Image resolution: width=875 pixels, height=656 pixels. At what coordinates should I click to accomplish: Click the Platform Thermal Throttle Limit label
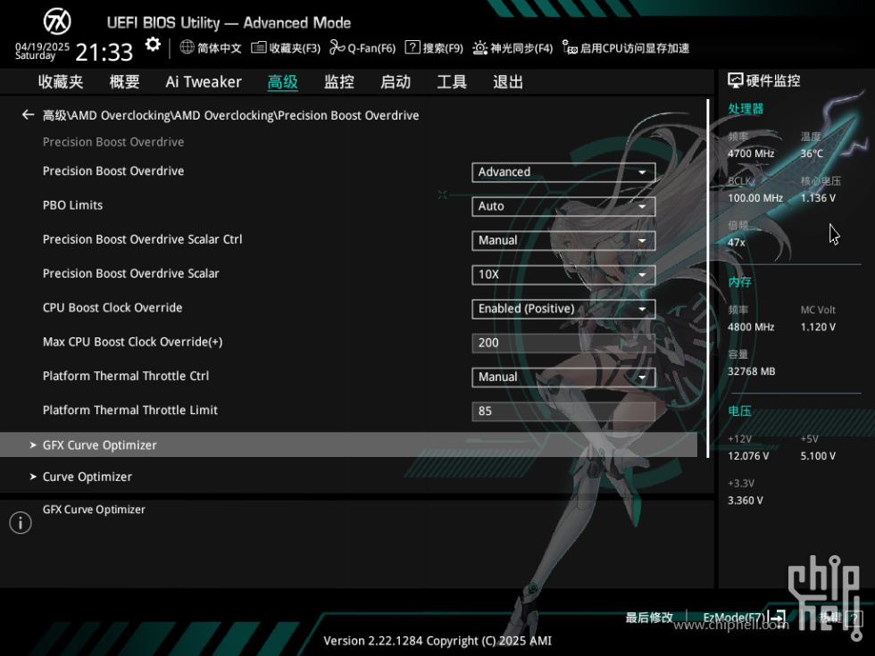click(x=130, y=410)
